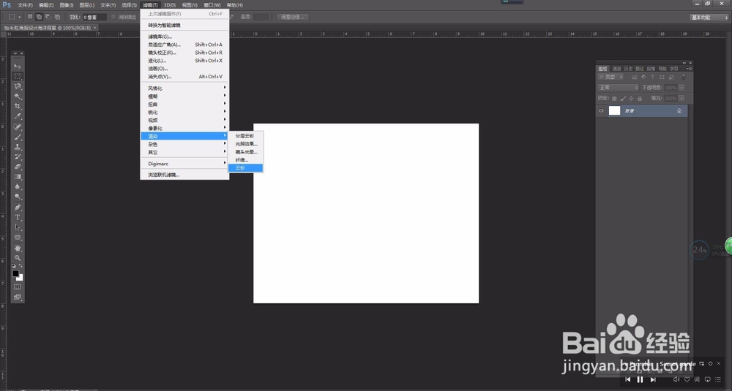The image size is (732, 391).
Task: Select the Dodge tool
Action: pos(18,197)
